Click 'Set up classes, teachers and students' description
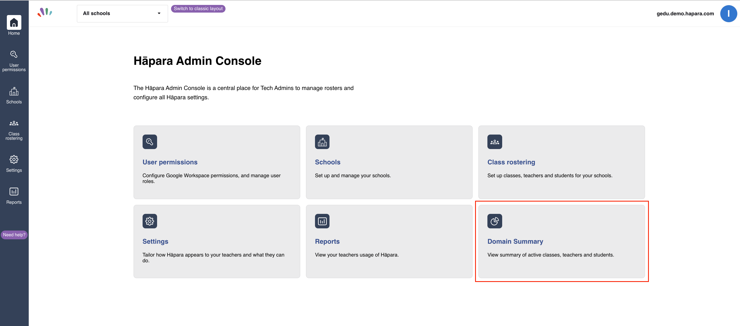The height and width of the screenshot is (326, 740). coord(550,175)
